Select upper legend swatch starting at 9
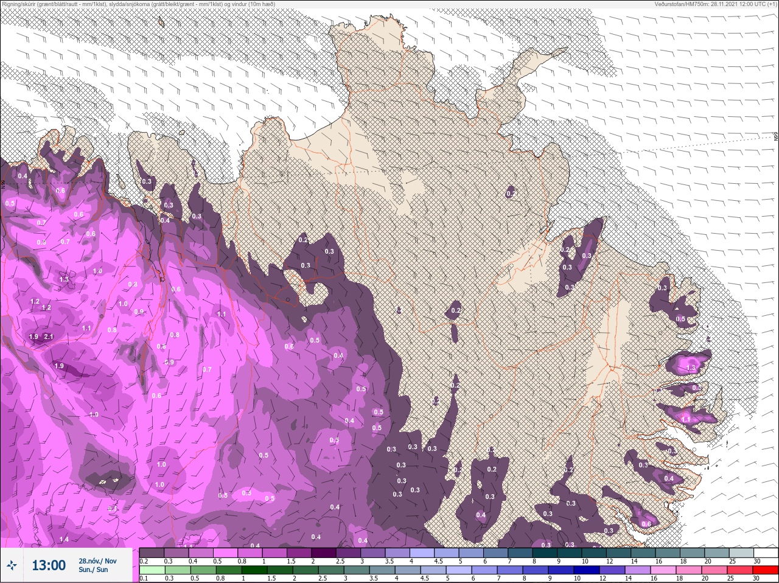Screen dimensions: 779x583 570,553
